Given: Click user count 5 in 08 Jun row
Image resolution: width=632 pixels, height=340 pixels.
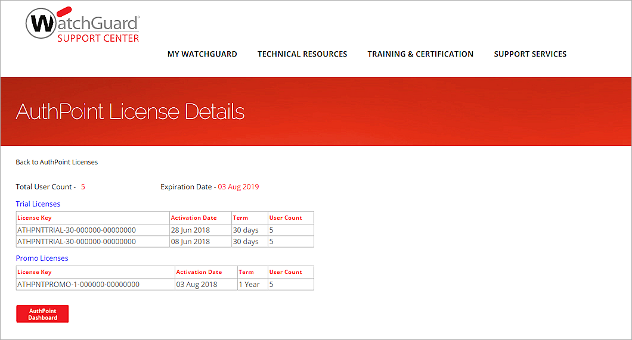Looking at the screenshot, I should 271,241.
